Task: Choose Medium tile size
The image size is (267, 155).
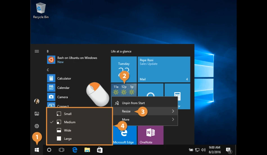Action: tap(79, 122)
